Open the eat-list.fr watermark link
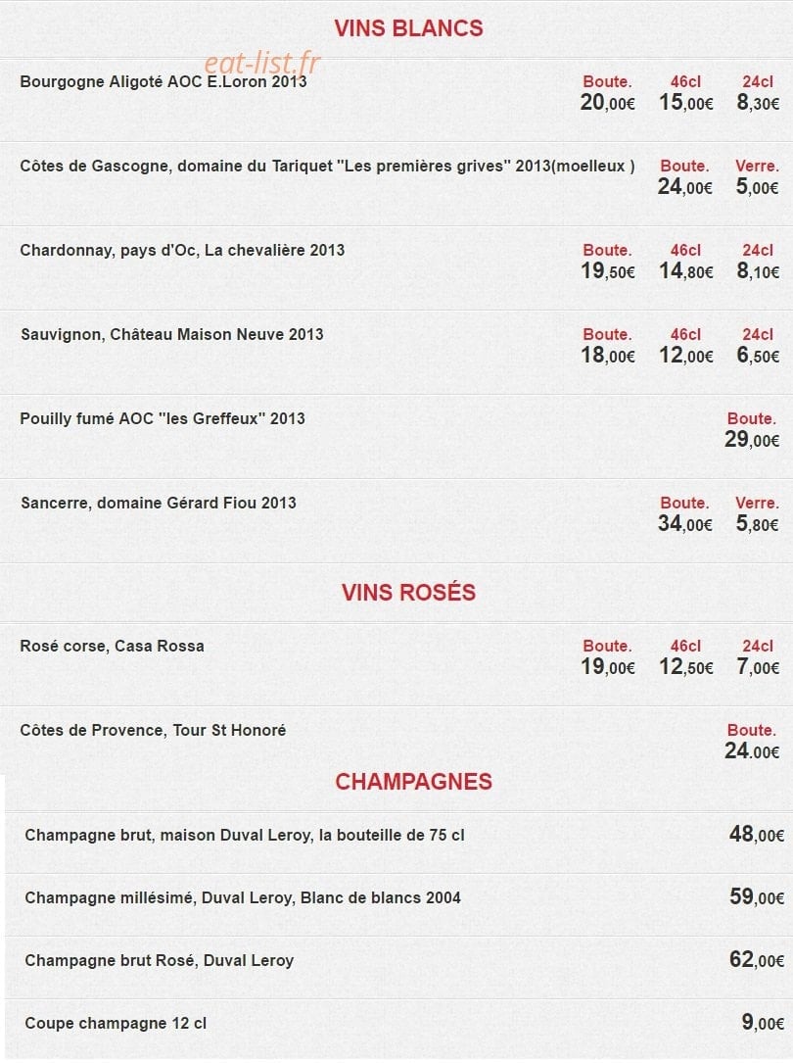Viewport: 793px width, 1063px height. [x=261, y=63]
